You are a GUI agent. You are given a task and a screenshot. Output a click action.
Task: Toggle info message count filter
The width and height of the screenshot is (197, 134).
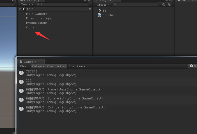tap(193, 66)
